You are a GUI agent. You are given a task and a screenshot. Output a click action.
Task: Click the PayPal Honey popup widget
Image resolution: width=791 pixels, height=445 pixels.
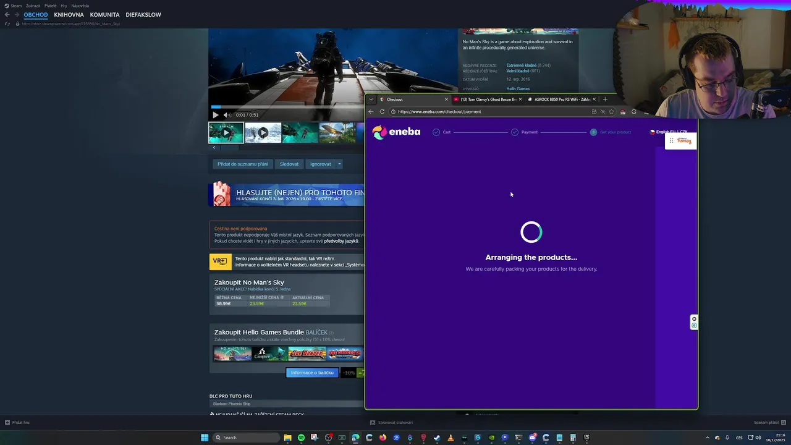[680, 141]
